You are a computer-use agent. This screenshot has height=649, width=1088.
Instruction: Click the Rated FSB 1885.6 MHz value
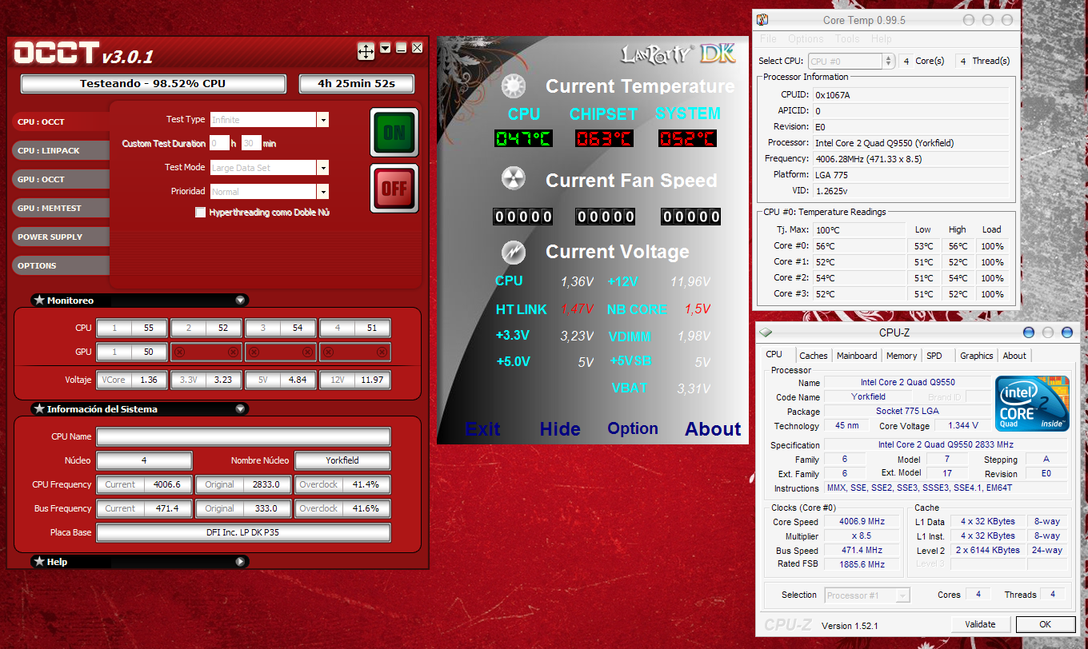(862, 564)
